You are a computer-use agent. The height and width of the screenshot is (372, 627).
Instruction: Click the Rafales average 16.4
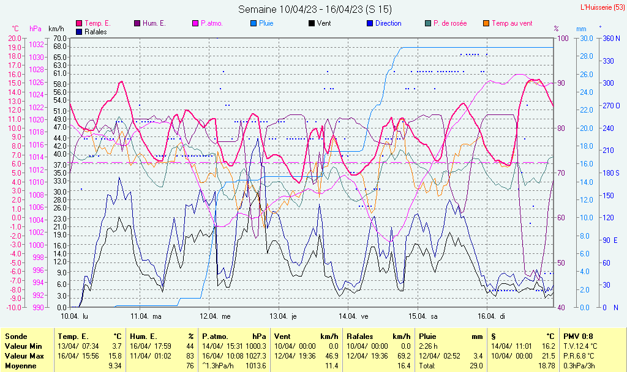pos(404,366)
